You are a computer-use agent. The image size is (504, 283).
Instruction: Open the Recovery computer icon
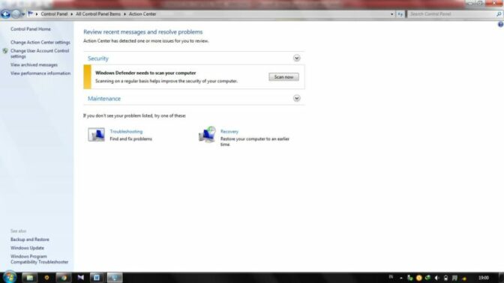pos(207,135)
